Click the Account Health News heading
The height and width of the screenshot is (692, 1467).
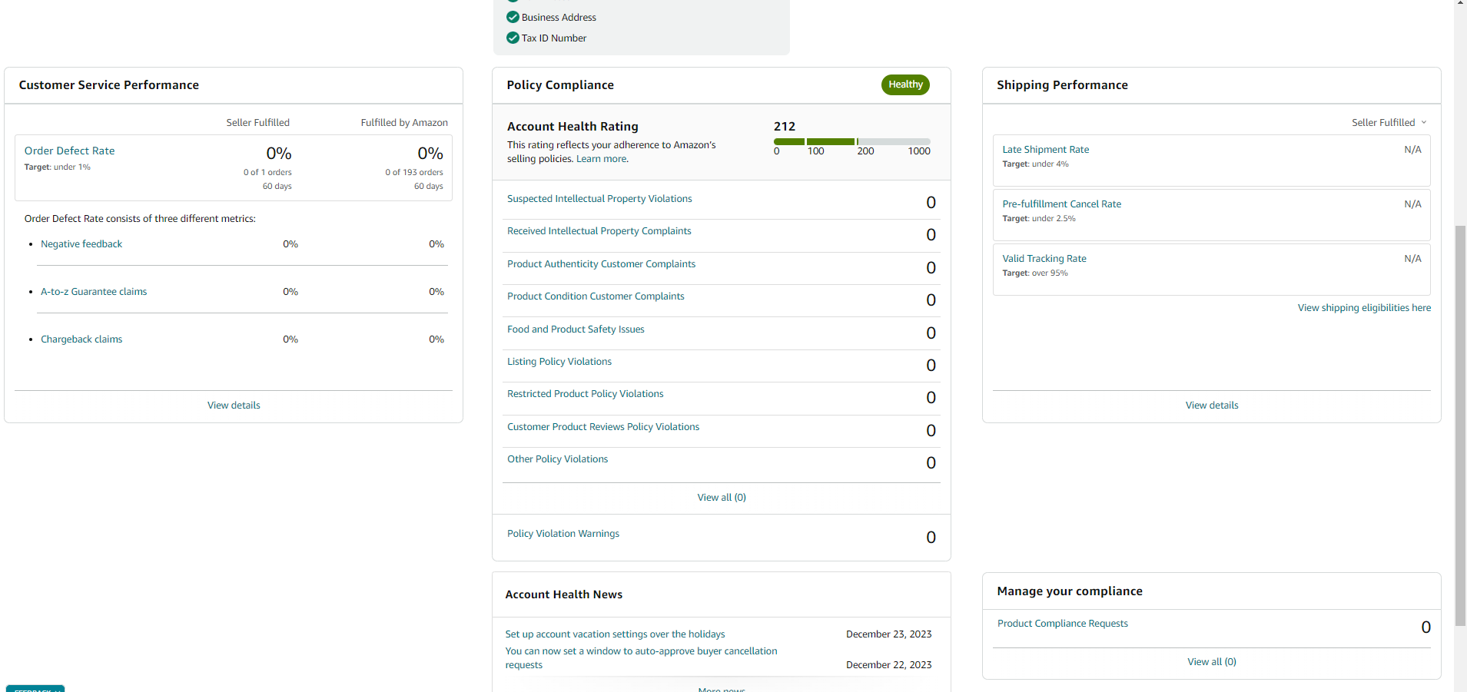pos(563,594)
